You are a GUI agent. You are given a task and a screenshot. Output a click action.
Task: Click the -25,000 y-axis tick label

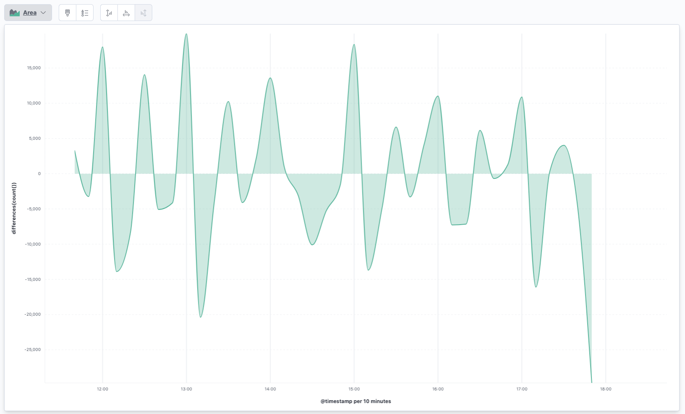point(33,350)
